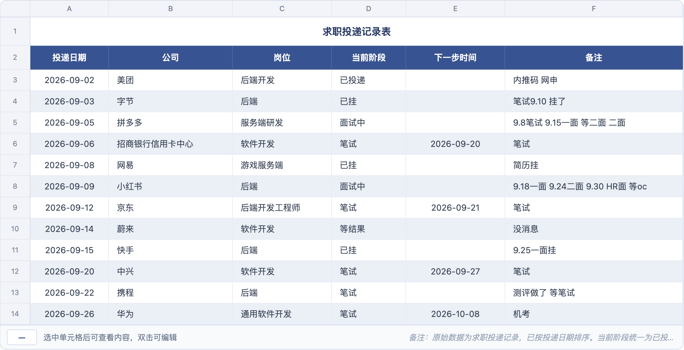The height and width of the screenshot is (350, 684).
Task: Select the 招商银行信用卡中心 cell
Action: coord(171,144)
